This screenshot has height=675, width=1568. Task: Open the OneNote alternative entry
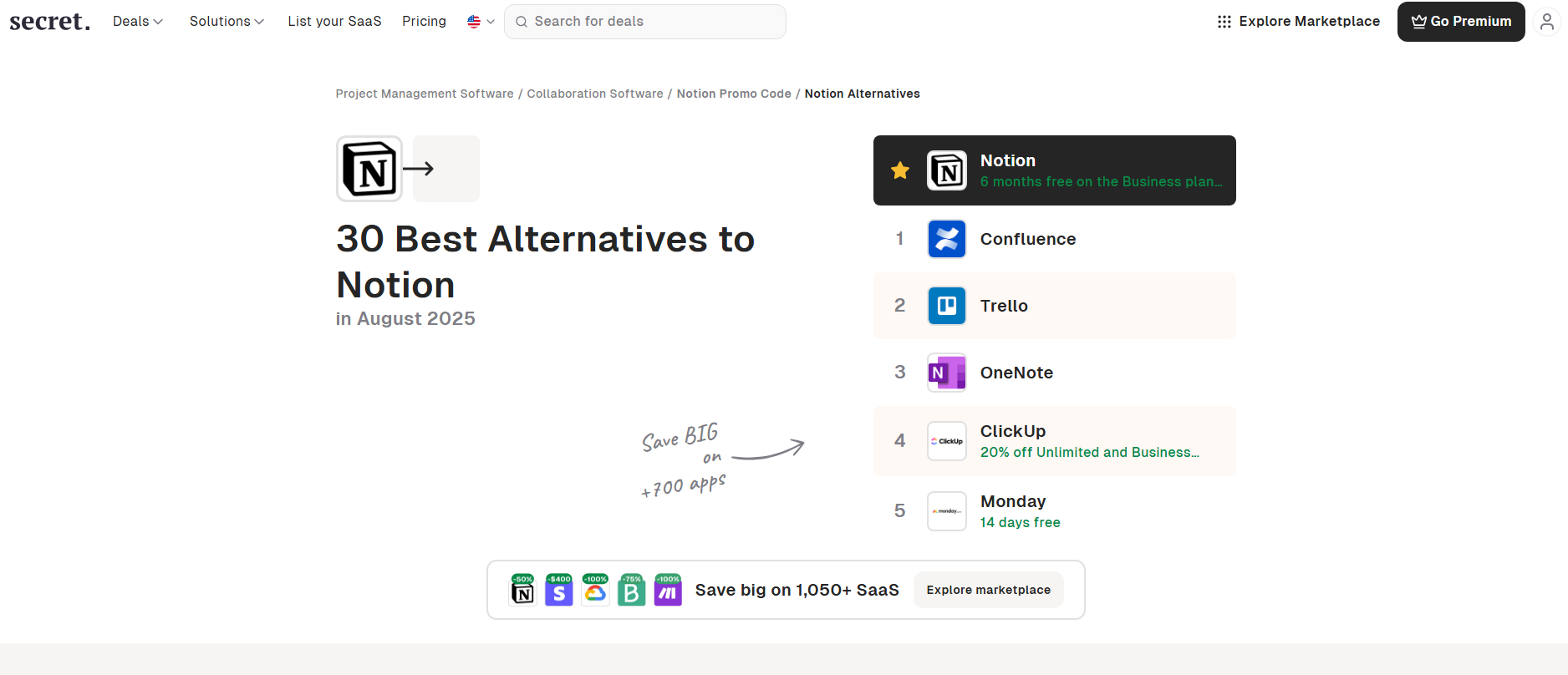tap(1055, 373)
